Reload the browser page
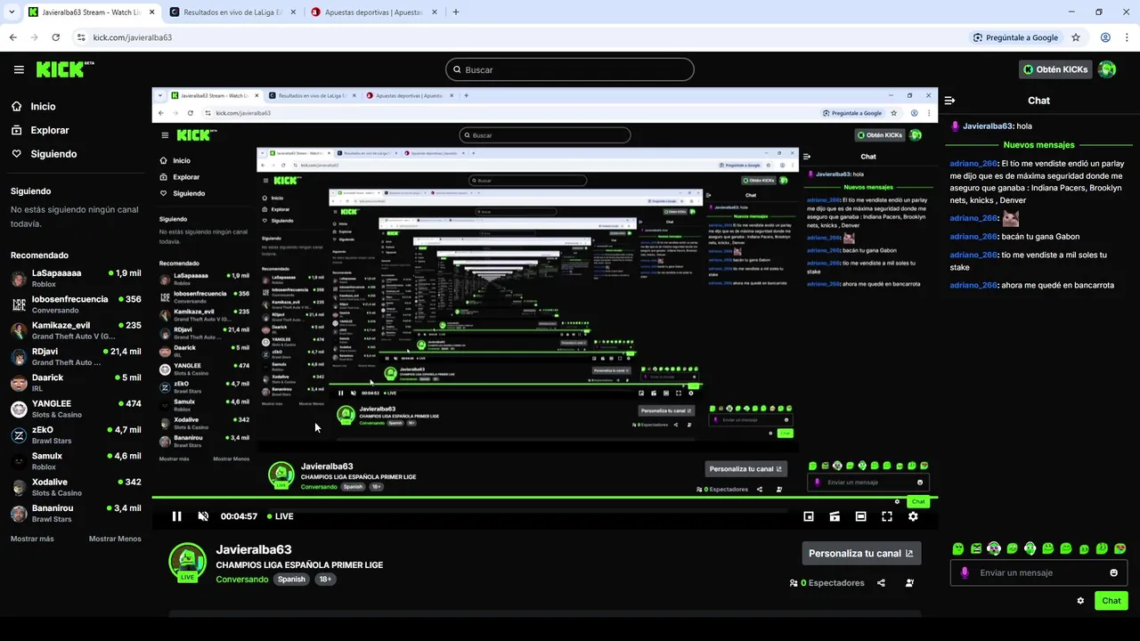The width and height of the screenshot is (1140, 641). 55,37
